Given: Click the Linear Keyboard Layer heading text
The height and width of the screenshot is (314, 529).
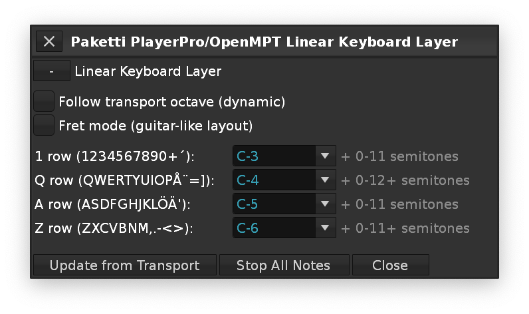Looking at the screenshot, I should pos(148,71).
